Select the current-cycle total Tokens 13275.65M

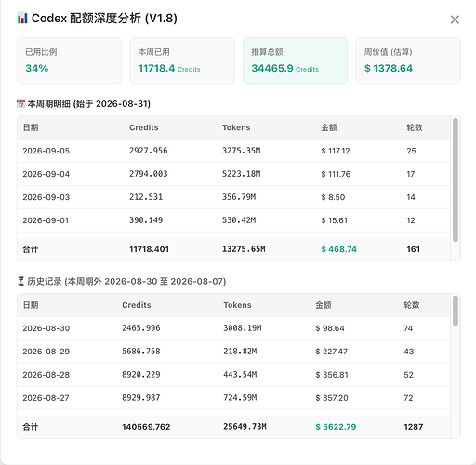pyautogui.click(x=244, y=249)
